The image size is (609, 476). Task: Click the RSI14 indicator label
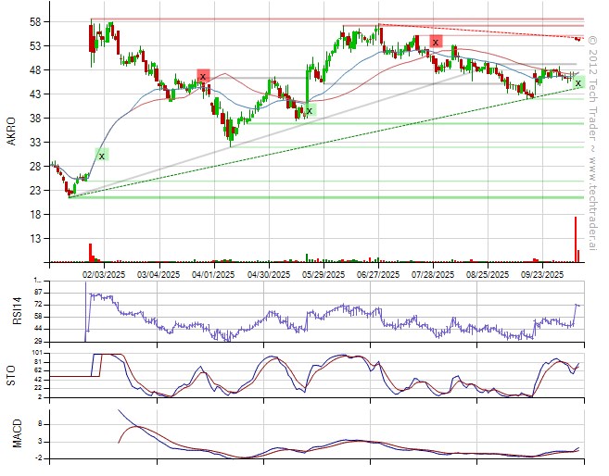click(x=11, y=309)
